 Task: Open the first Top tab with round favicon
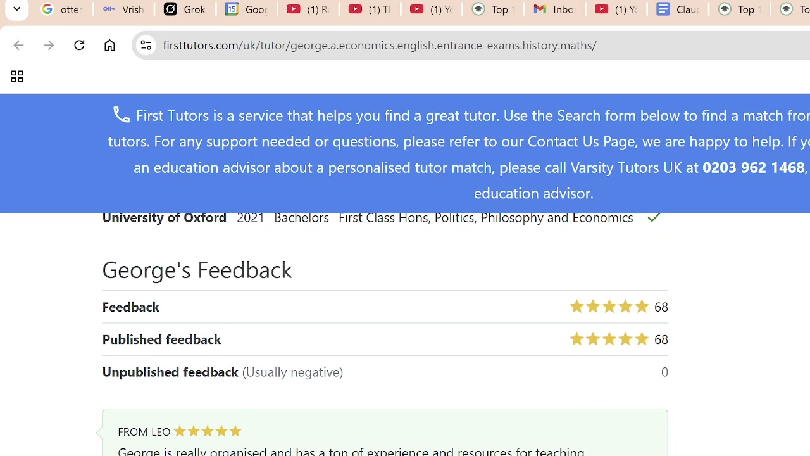pos(493,9)
